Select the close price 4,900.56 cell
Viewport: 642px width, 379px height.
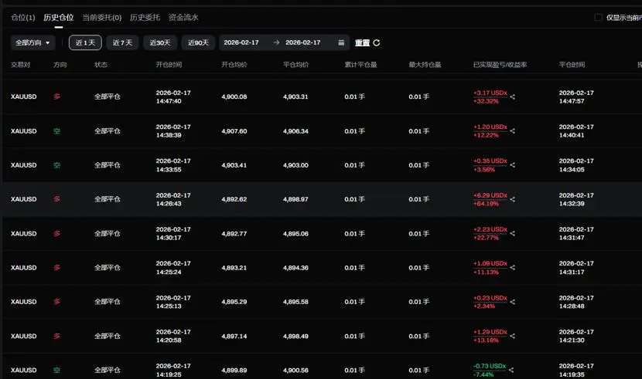point(295,370)
